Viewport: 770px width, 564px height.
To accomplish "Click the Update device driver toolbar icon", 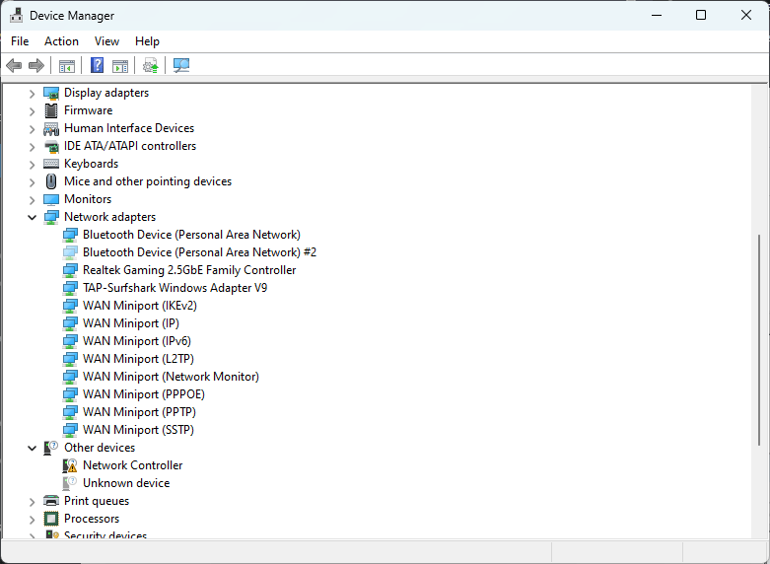I will point(150,65).
